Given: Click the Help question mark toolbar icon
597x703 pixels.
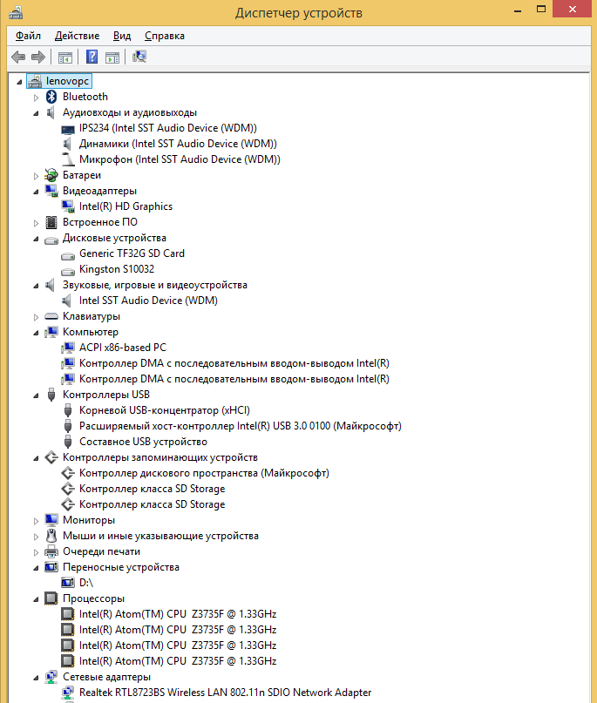Looking at the screenshot, I should click(92, 57).
